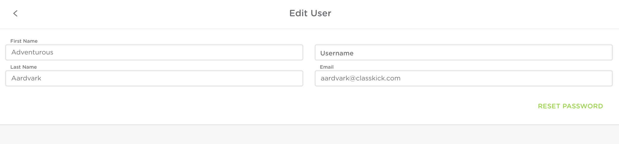The width and height of the screenshot is (619, 144).
Task: Click the "First Name" field label
Action: coord(24,41)
